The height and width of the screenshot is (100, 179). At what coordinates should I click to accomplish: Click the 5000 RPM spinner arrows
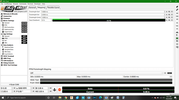[x=31, y=88]
